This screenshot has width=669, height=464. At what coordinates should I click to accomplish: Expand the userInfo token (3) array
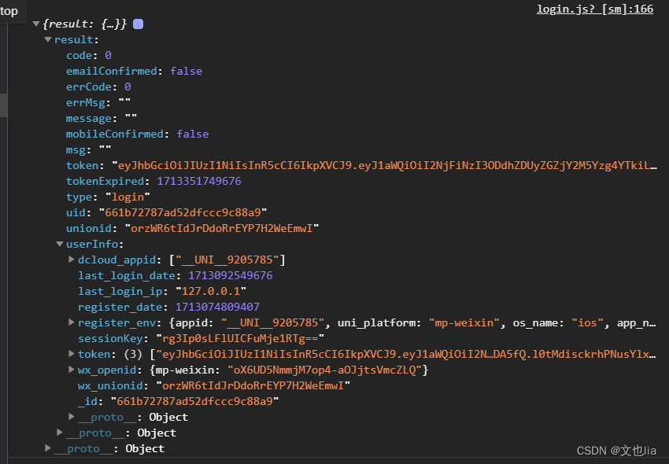(72, 354)
